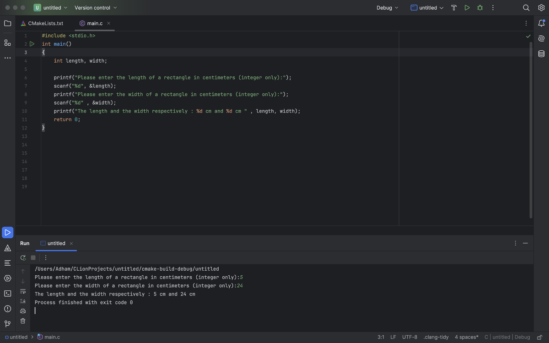Rerun the untitled program

[23, 257]
